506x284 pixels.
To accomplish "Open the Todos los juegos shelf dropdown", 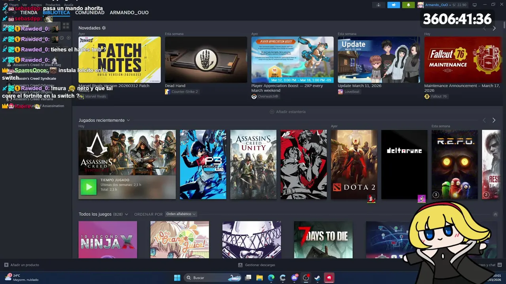I will click(x=126, y=214).
